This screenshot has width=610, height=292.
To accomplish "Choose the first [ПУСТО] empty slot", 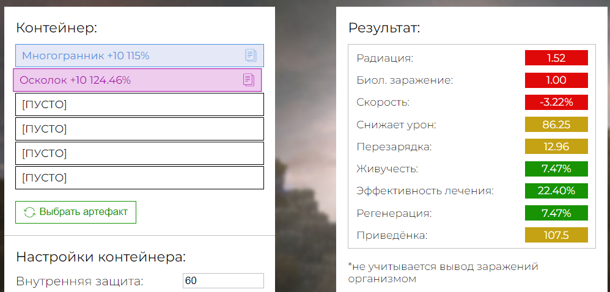I will coord(139,104).
